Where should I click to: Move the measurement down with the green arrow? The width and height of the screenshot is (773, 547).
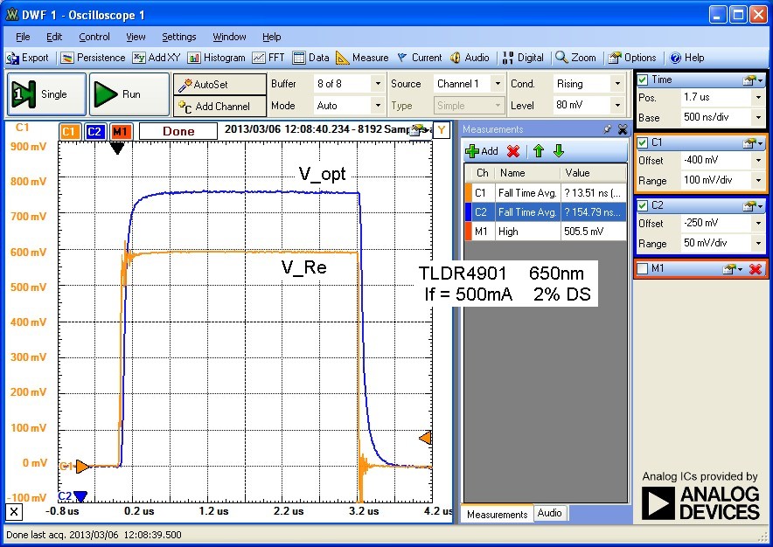[x=559, y=150]
